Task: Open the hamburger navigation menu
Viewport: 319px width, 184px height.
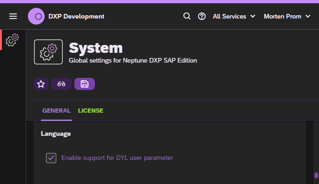Action: pyautogui.click(x=13, y=16)
